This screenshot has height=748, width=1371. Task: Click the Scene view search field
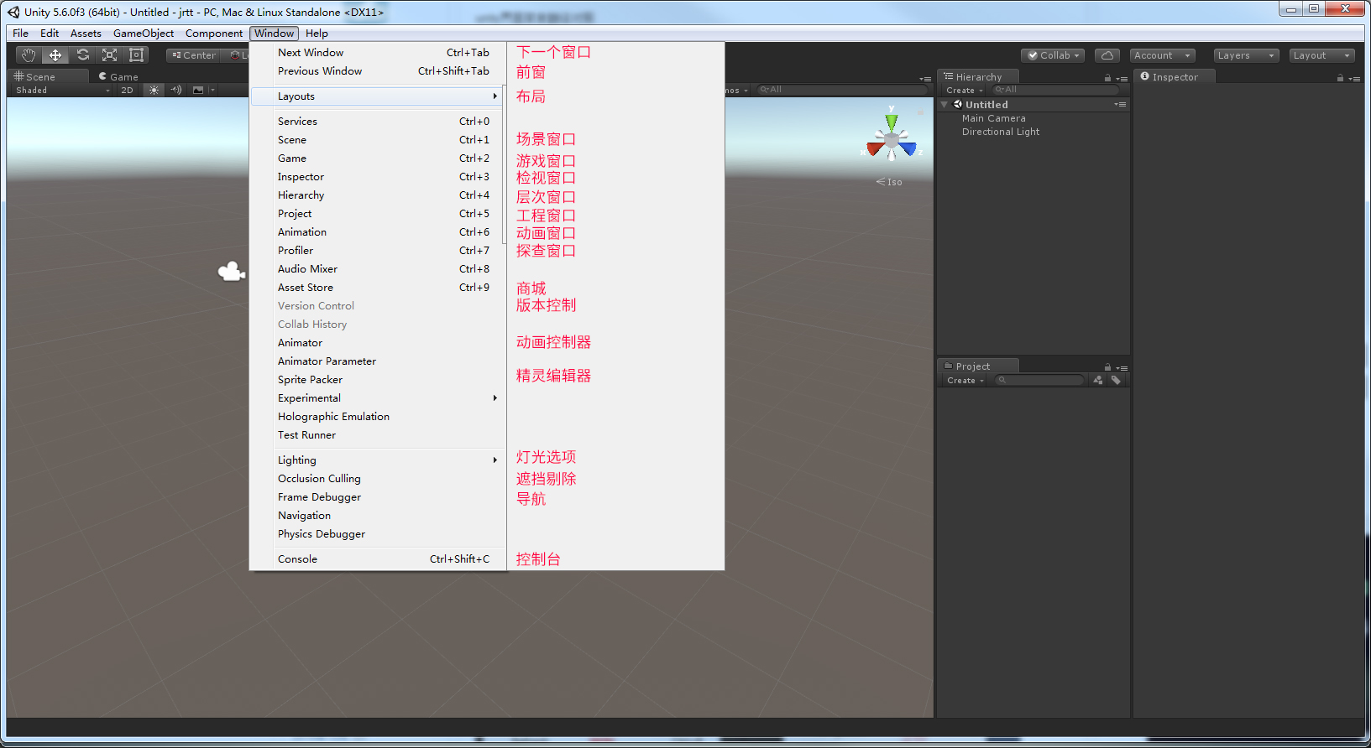pos(842,90)
